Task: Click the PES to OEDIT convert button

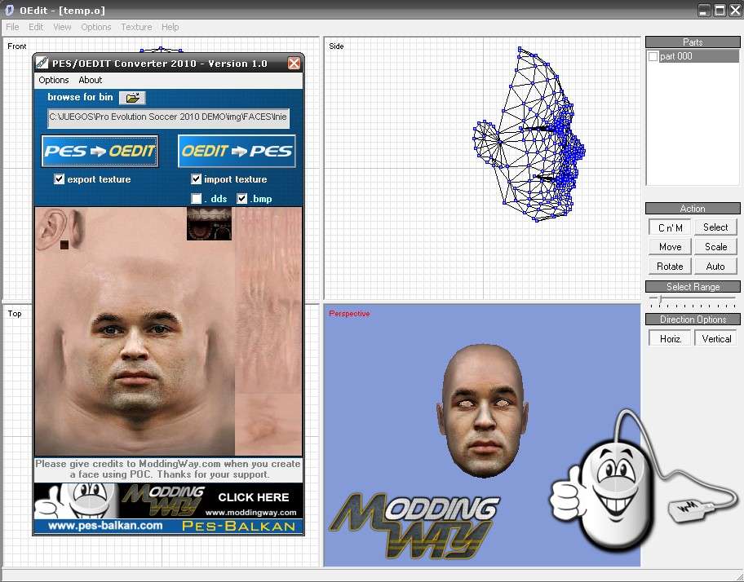Action: point(100,151)
